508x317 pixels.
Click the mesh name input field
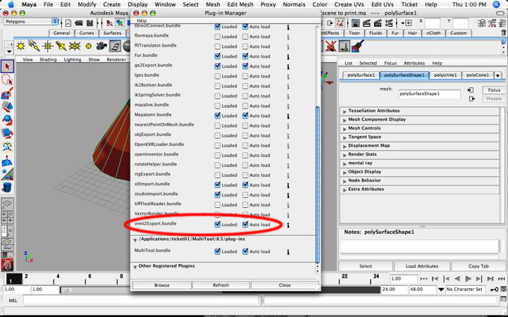(x=429, y=92)
